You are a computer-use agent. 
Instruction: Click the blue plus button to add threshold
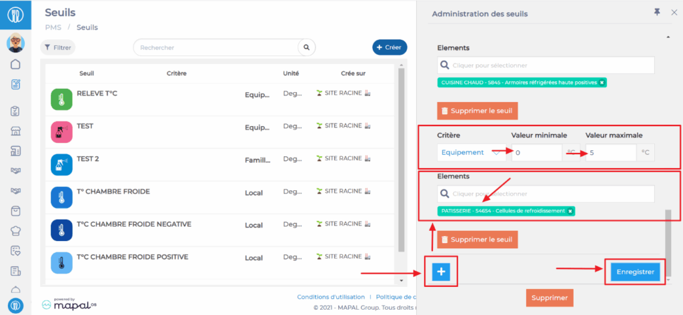[x=442, y=272]
